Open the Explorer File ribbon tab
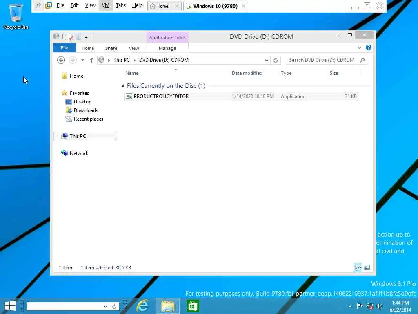418x314 pixels. (x=64, y=48)
